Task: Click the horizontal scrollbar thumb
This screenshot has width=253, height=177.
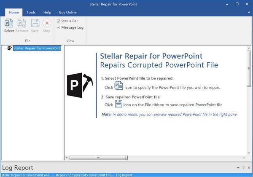Action: (98, 158)
